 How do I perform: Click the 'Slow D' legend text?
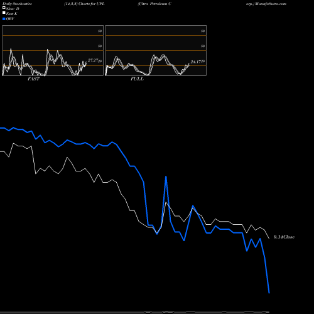(x=13, y=9)
